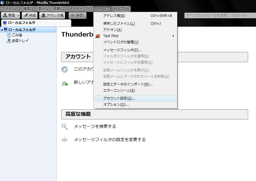
Task: Click the Write (作成) toolbar button
Action: click(30, 15)
